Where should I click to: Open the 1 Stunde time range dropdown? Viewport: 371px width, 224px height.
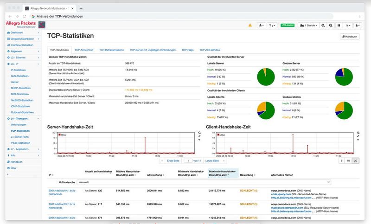click(x=309, y=25)
